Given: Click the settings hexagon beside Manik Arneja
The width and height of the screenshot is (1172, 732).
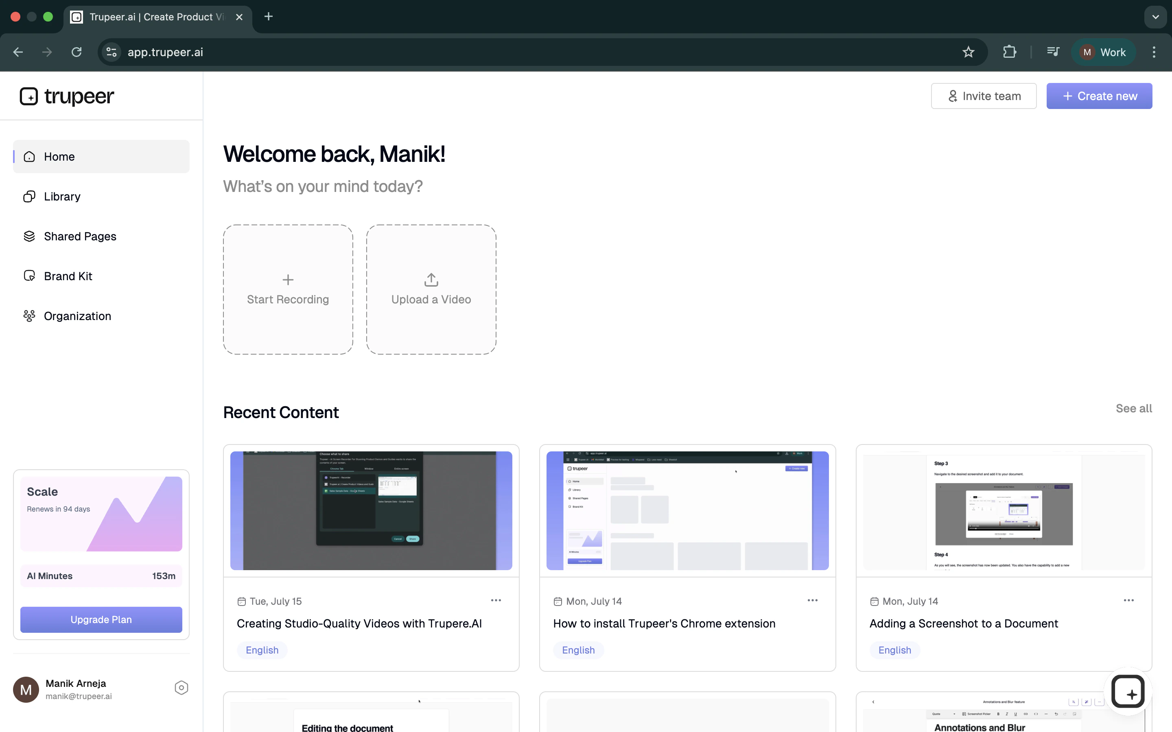Looking at the screenshot, I should (x=181, y=687).
